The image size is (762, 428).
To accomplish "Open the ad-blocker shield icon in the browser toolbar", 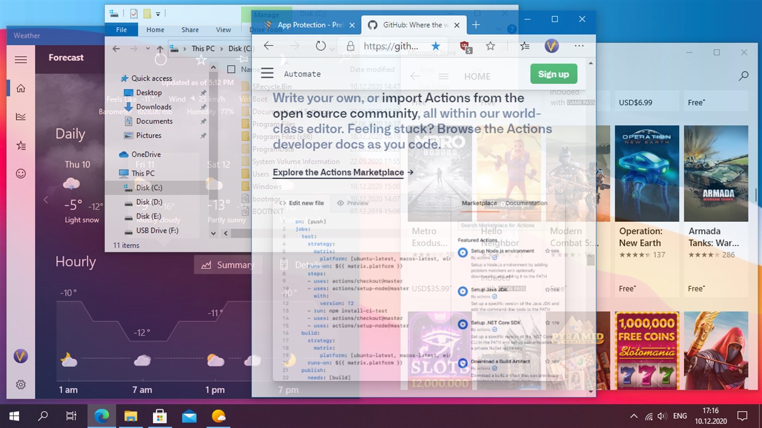I will click(x=466, y=46).
